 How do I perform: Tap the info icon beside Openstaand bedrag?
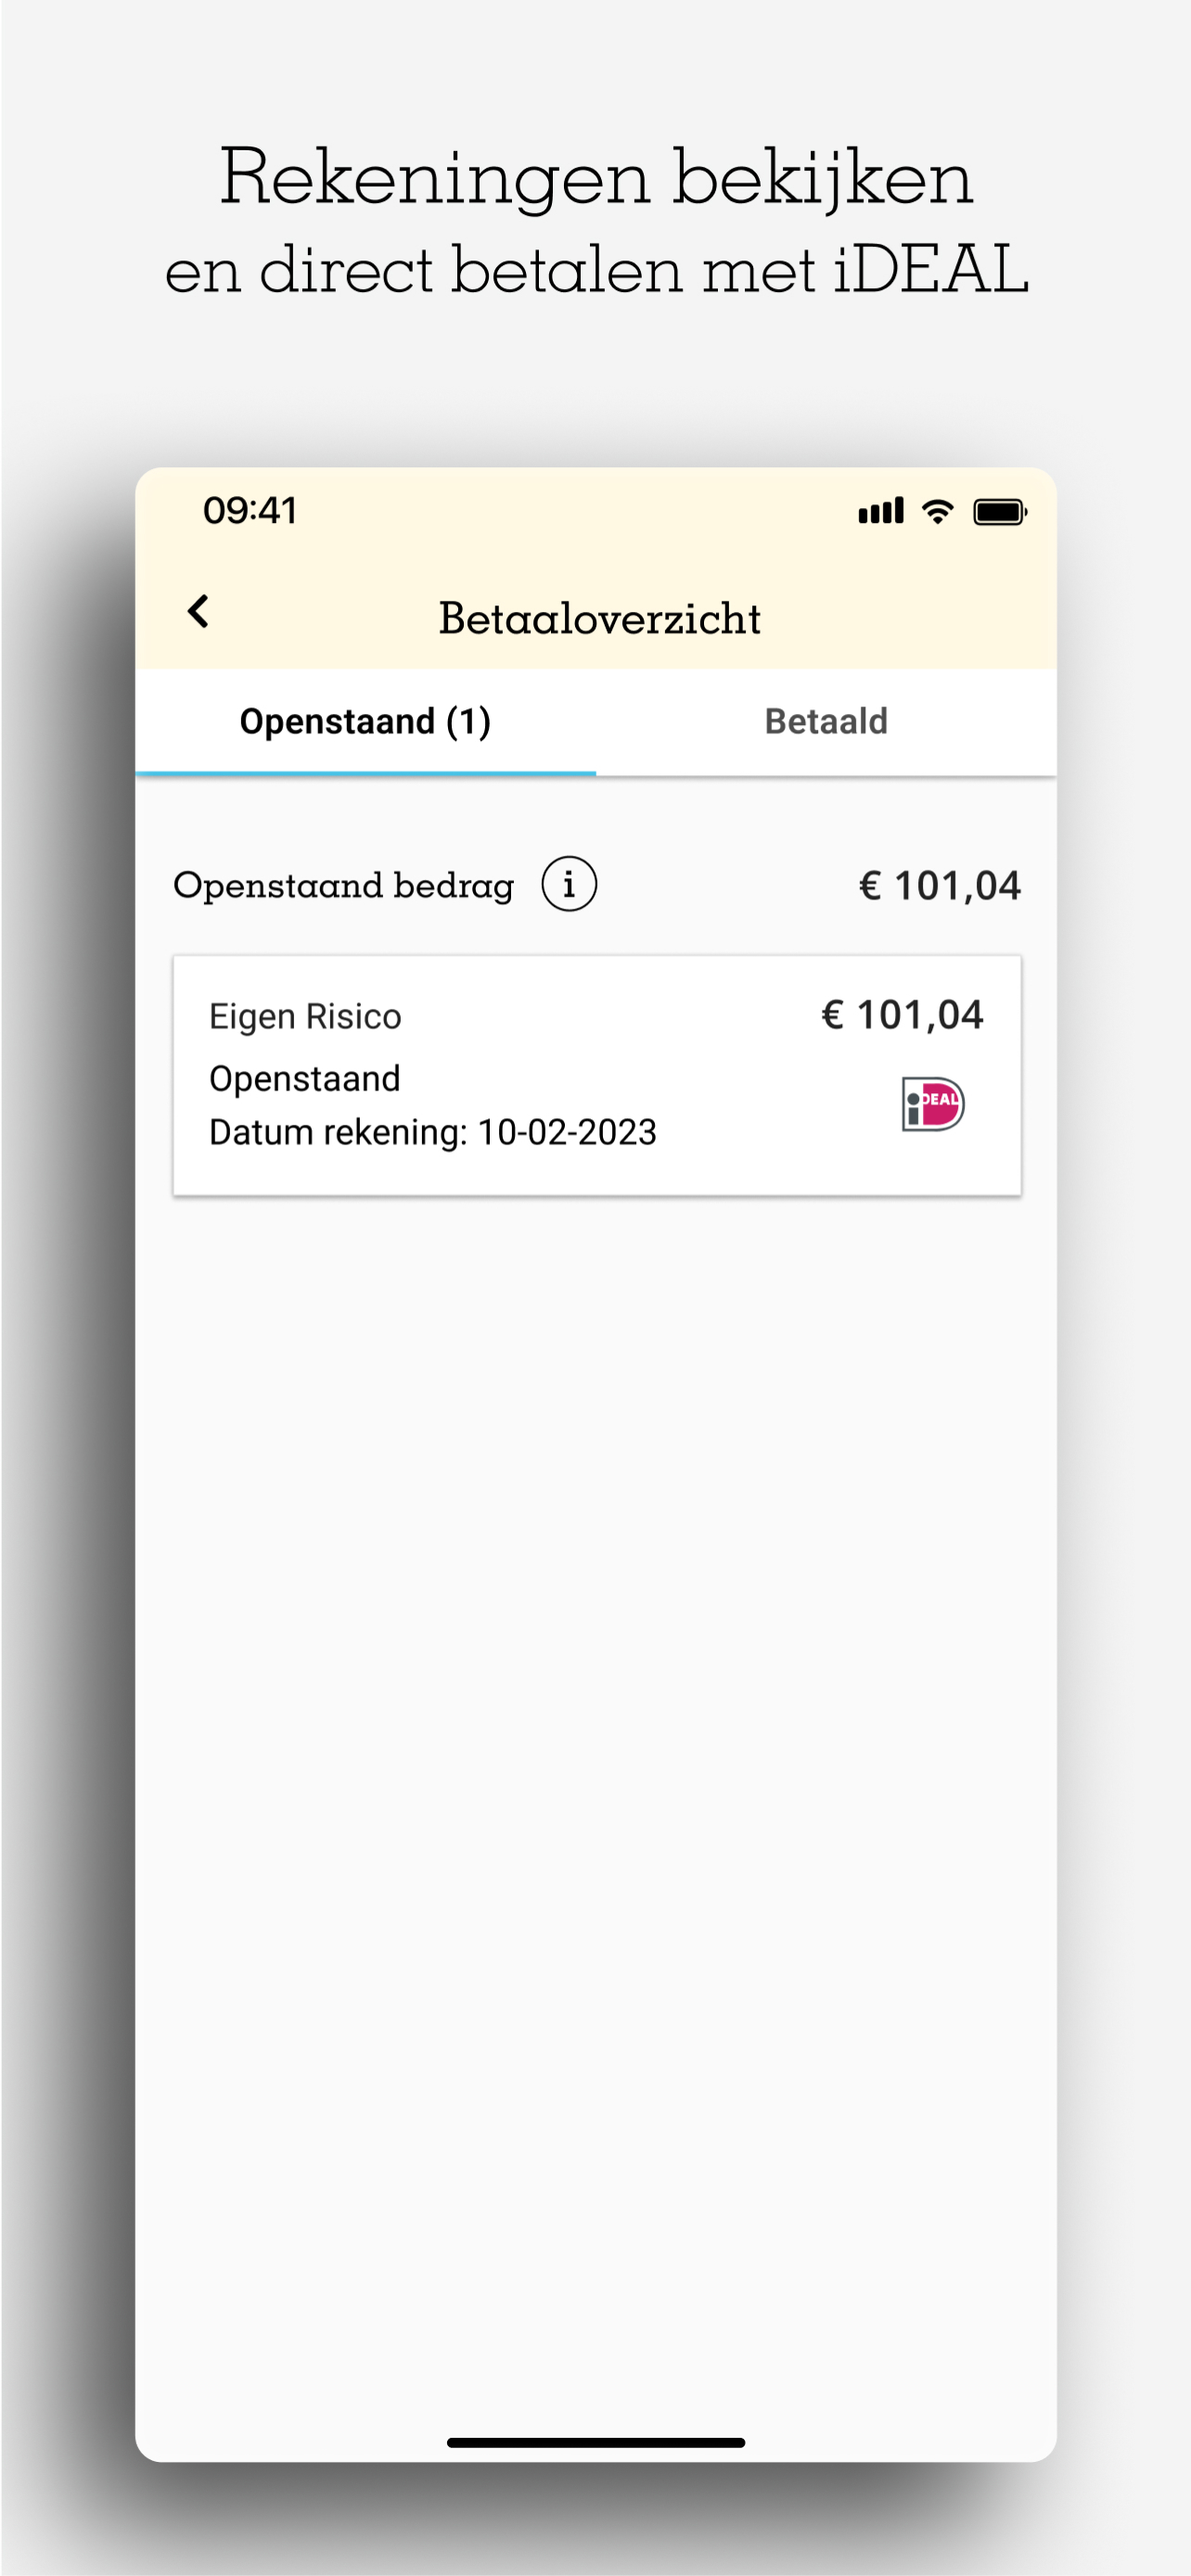point(569,884)
